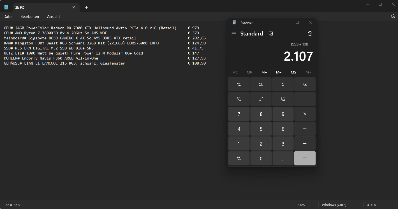Click the expression 1999 + 108 =

coord(301,44)
